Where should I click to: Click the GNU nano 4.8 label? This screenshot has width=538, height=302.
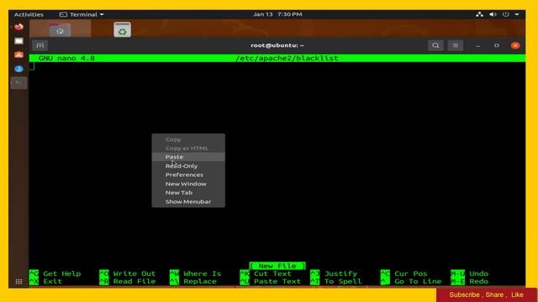[x=66, y=58]
